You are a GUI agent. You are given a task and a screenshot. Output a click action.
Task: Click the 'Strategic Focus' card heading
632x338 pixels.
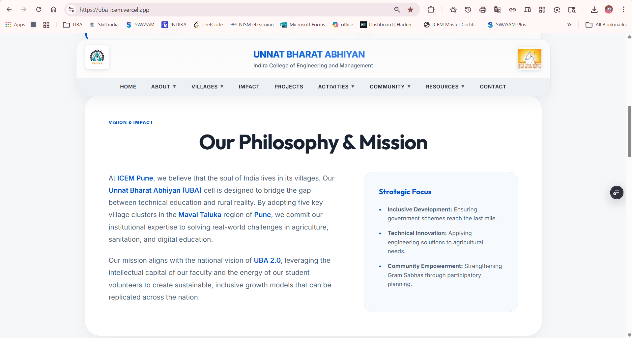click(405, 192)
